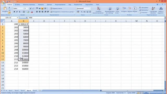
Task: Expand Выравнивание group dialog launcher
Action: pyautogui.click(x=75, y=15)
